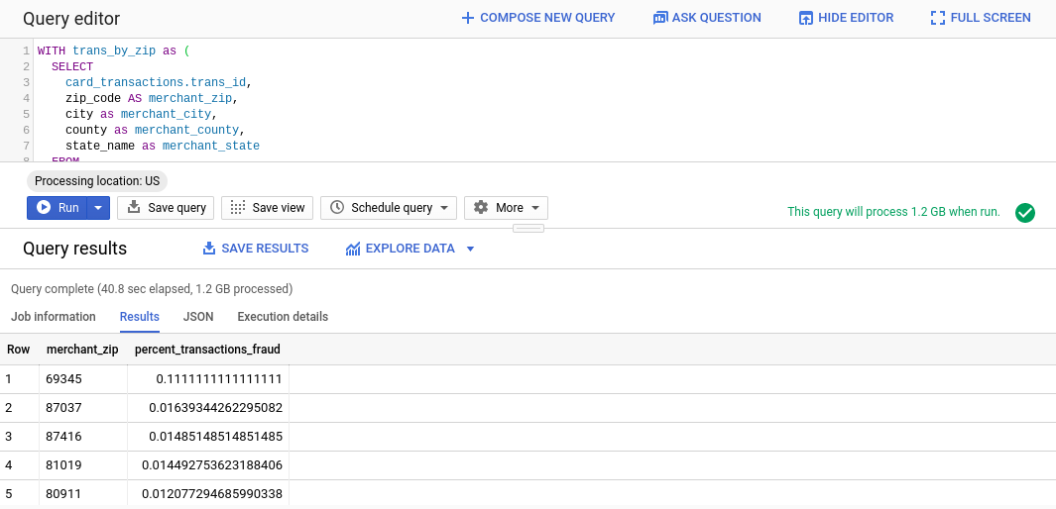Click the plus icon for Compose New Query
Image resolution: width=1056 pixels, height=509 pixels.
(468, 18)
